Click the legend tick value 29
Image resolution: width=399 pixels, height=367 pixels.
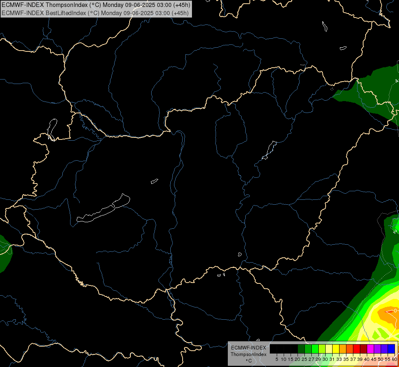pos(318,359)
